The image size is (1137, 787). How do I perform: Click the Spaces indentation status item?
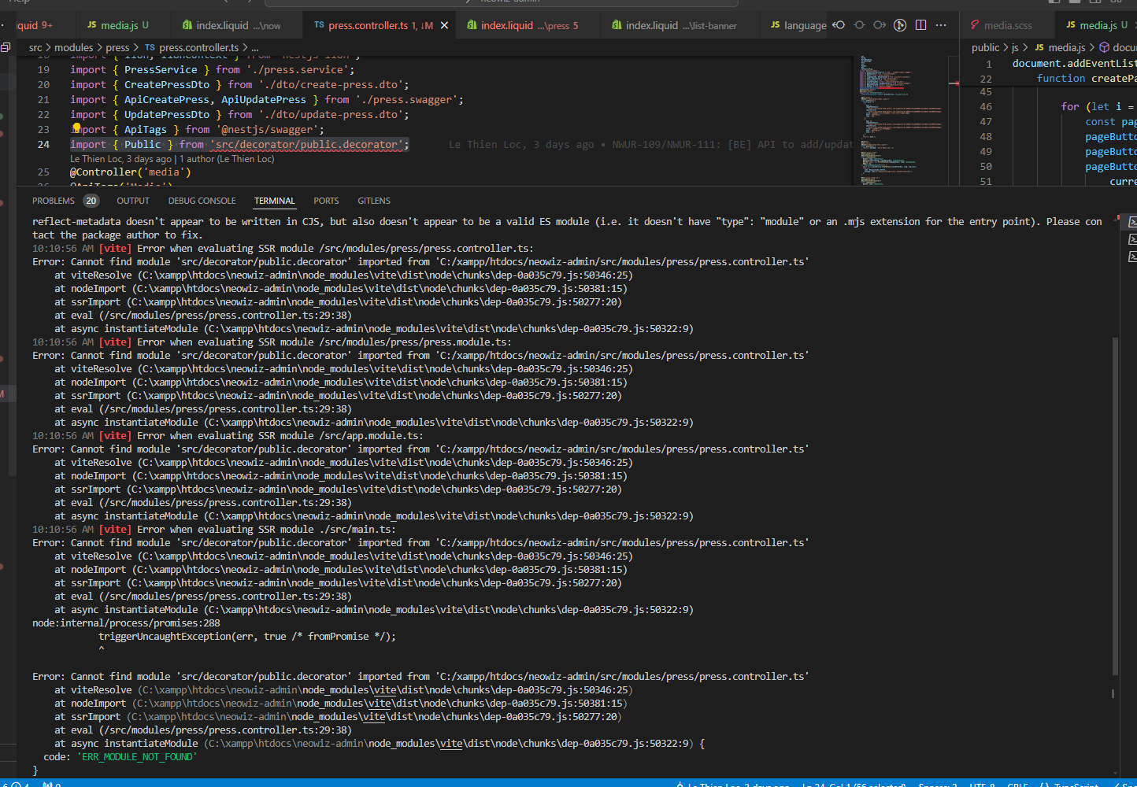click(937, 785)
